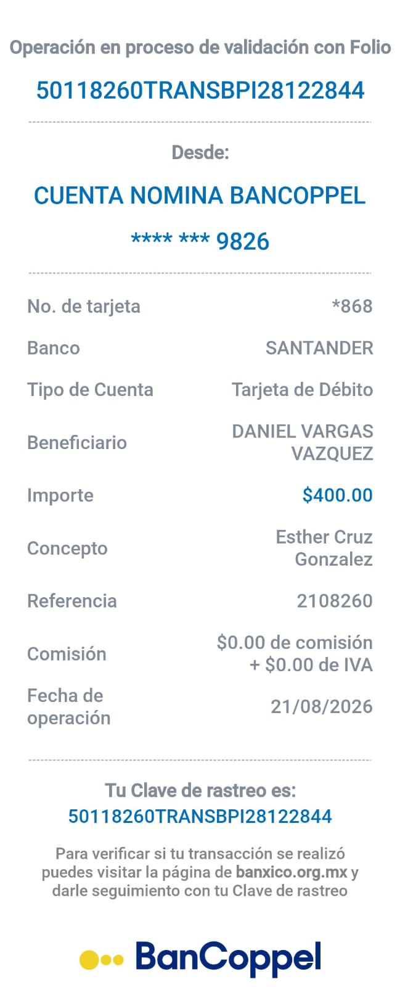Click the $400.00 Importe amount
The width and height of the screenshot is (400, 987).
pyautogui.click(x=338, y=495)
